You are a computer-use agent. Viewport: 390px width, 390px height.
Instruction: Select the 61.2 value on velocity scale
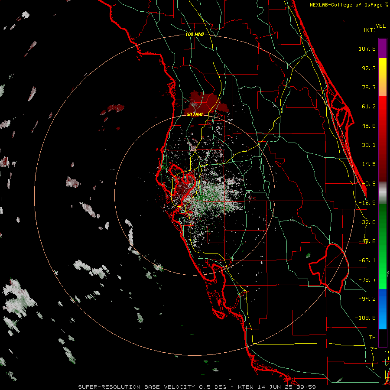click(369, 107)
